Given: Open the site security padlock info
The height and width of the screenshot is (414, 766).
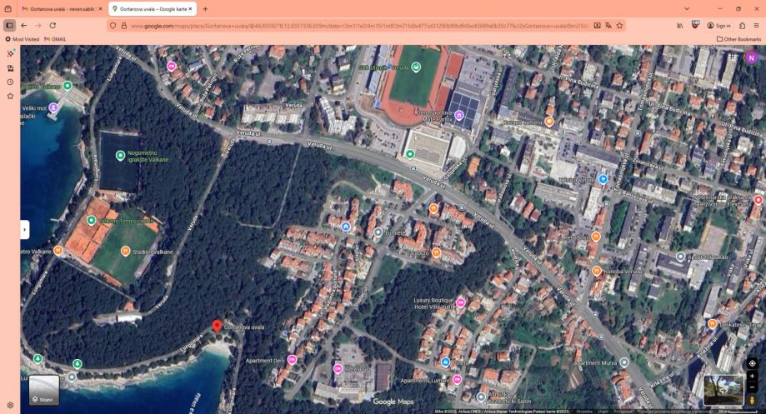Looking at the screenshot, I should point(123,25).
